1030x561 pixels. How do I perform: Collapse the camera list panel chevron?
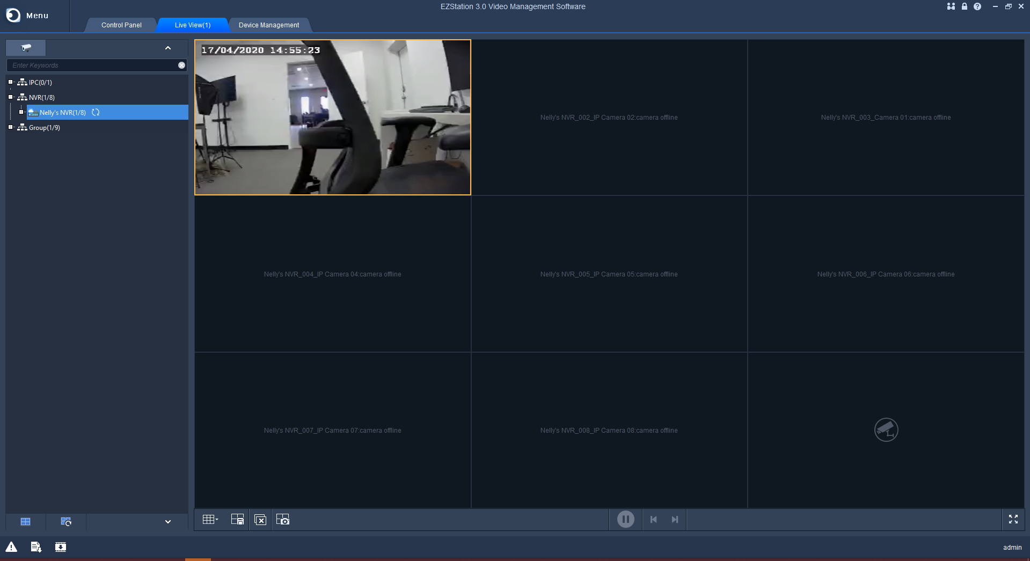click(x=167, y=48)
